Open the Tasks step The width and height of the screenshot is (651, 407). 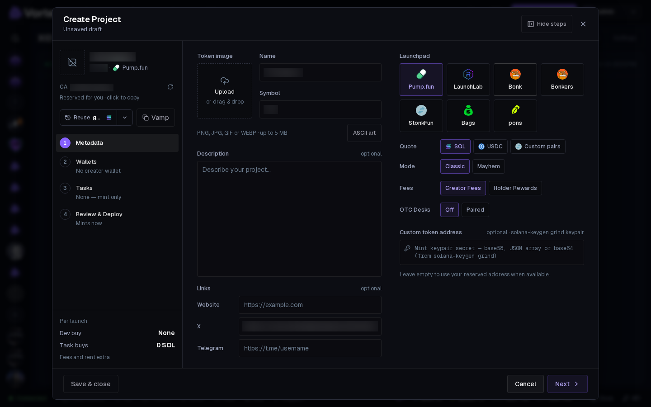(117, 192)
